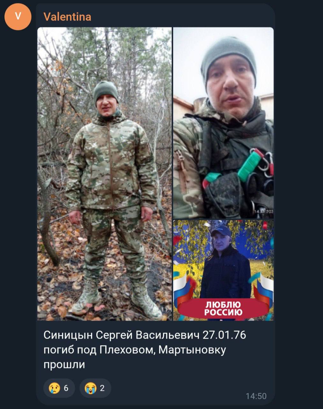Click the reaction count 6

(x=66, y=388)
